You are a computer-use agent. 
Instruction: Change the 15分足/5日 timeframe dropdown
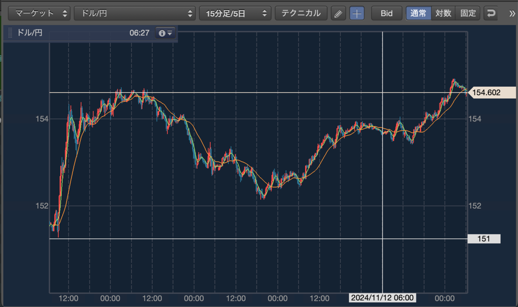pos(235,13)
